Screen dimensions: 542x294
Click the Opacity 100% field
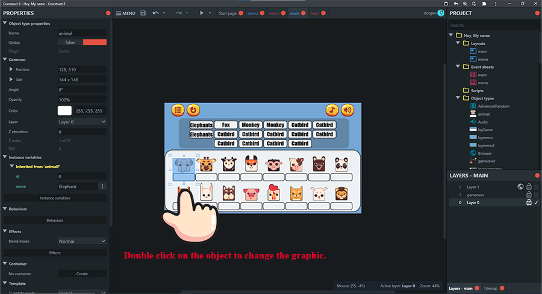pos(82,99)
